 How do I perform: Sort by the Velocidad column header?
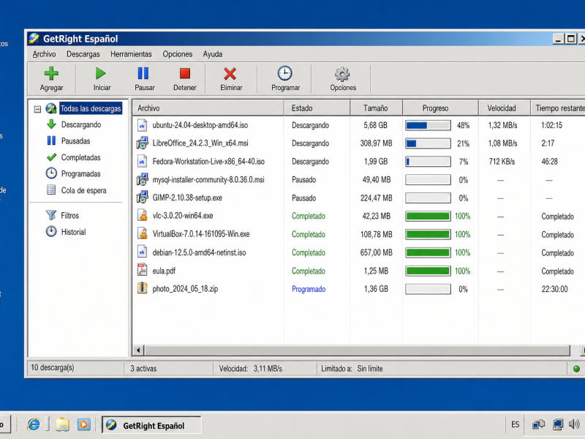coord(504,108)
